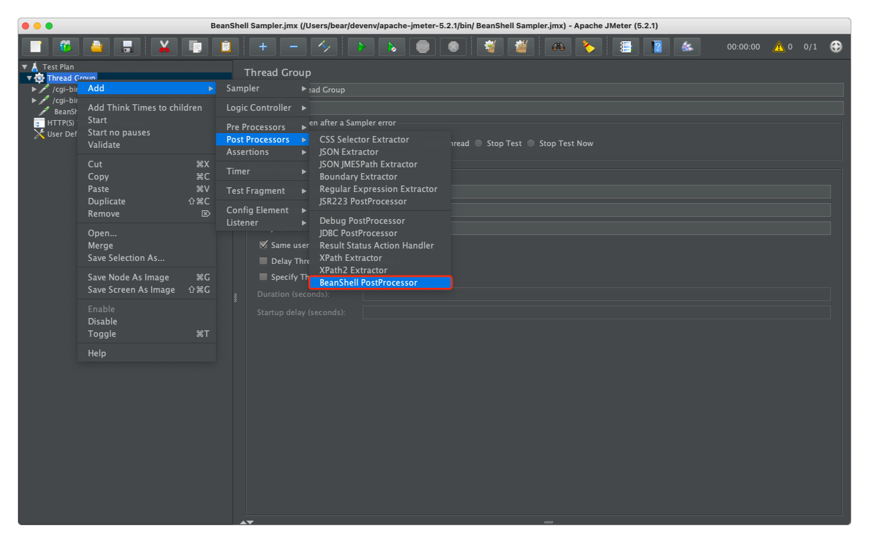Open the Logic Controller submenu
The image size is (869, 543).
coord(263,108)
